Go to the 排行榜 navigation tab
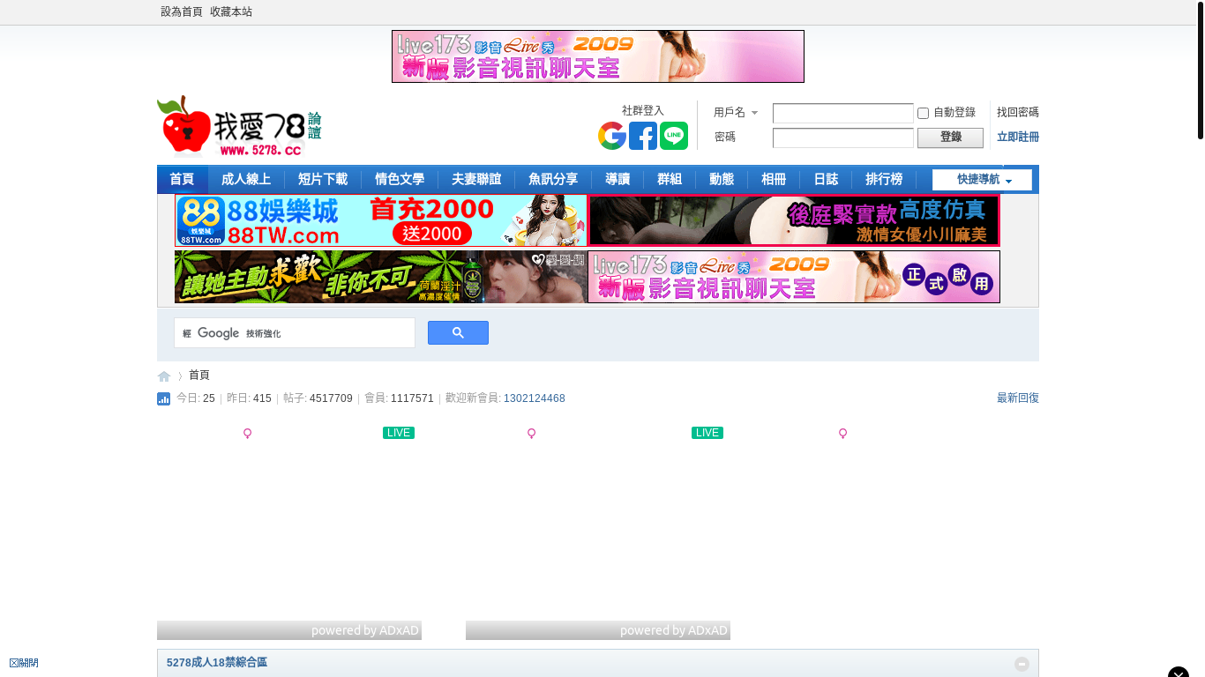 884,180
